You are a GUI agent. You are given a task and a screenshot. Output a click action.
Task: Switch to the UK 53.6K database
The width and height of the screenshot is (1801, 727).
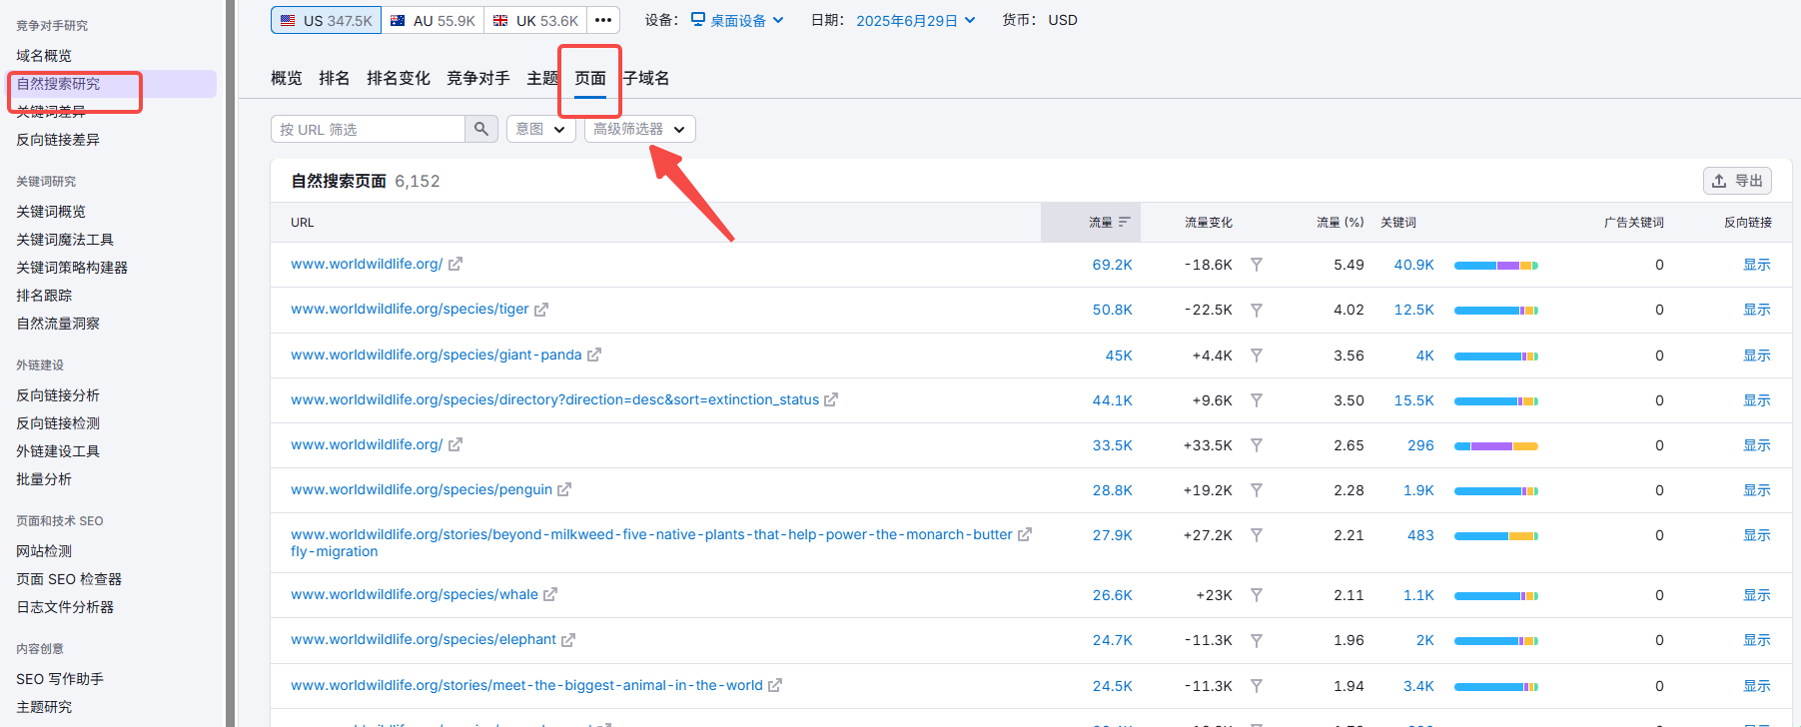tap(536, 20)
